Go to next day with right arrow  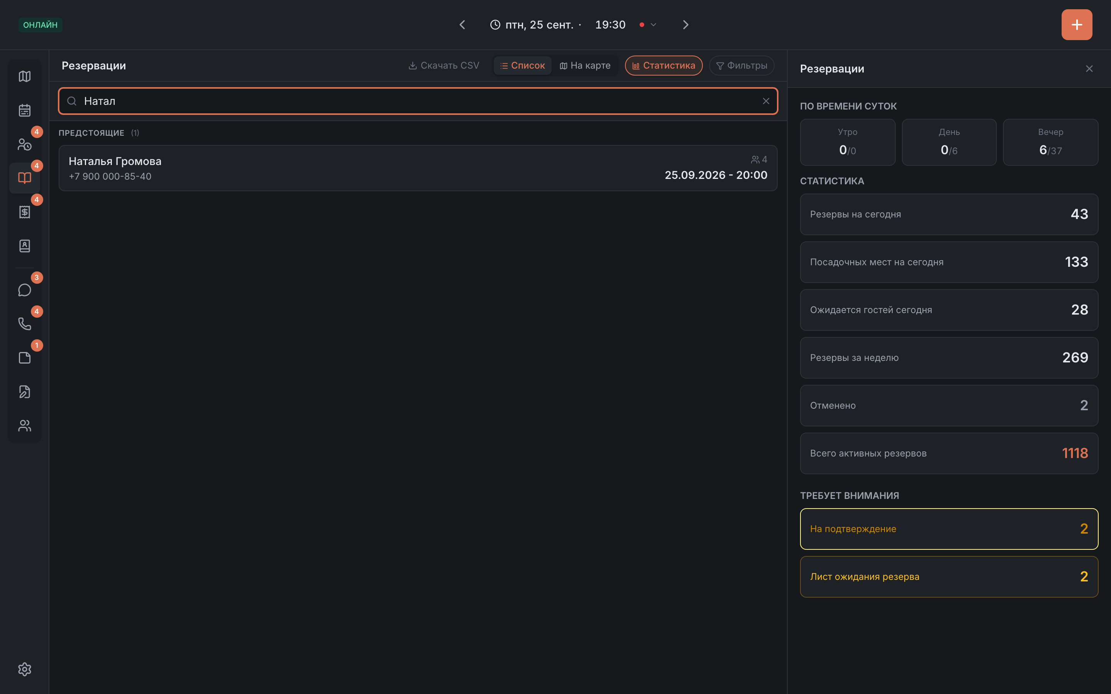click(686, 25)
